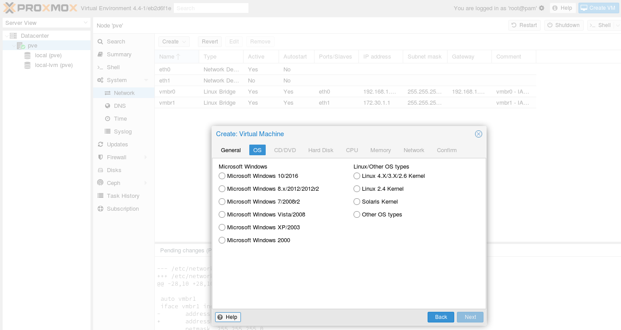Open top bar Help documentation button

pos(562,8)
